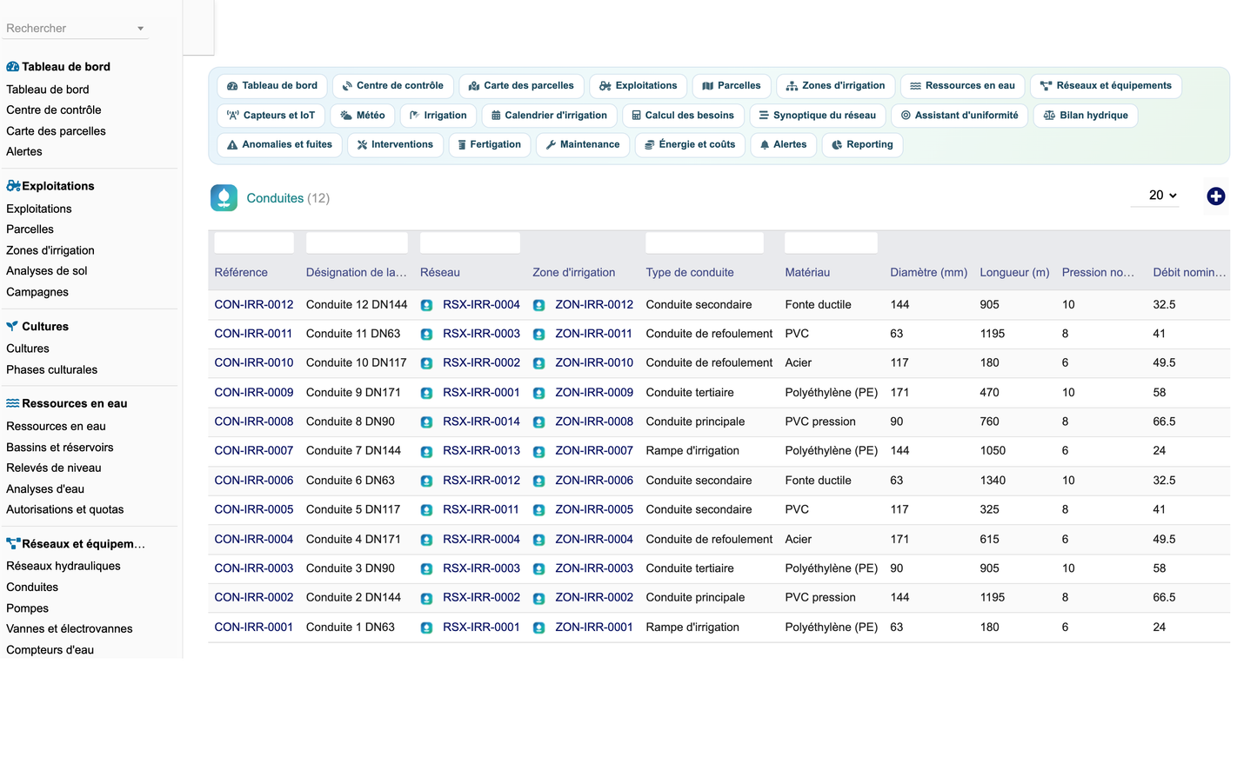Open the Capteurs et IoT tab
Viewport: 1257px width, 777px height.
tap(271, 116)
